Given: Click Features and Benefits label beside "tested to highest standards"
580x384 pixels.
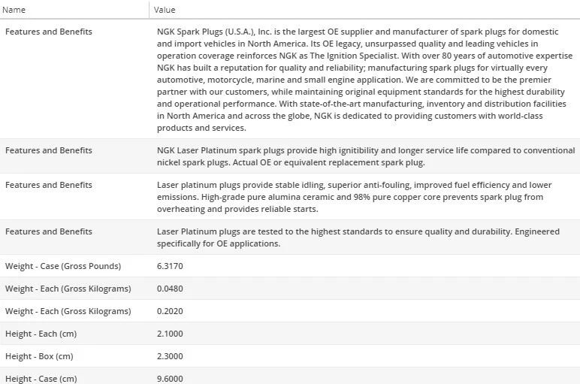Looking at the screenshot, I should (49, 231).
